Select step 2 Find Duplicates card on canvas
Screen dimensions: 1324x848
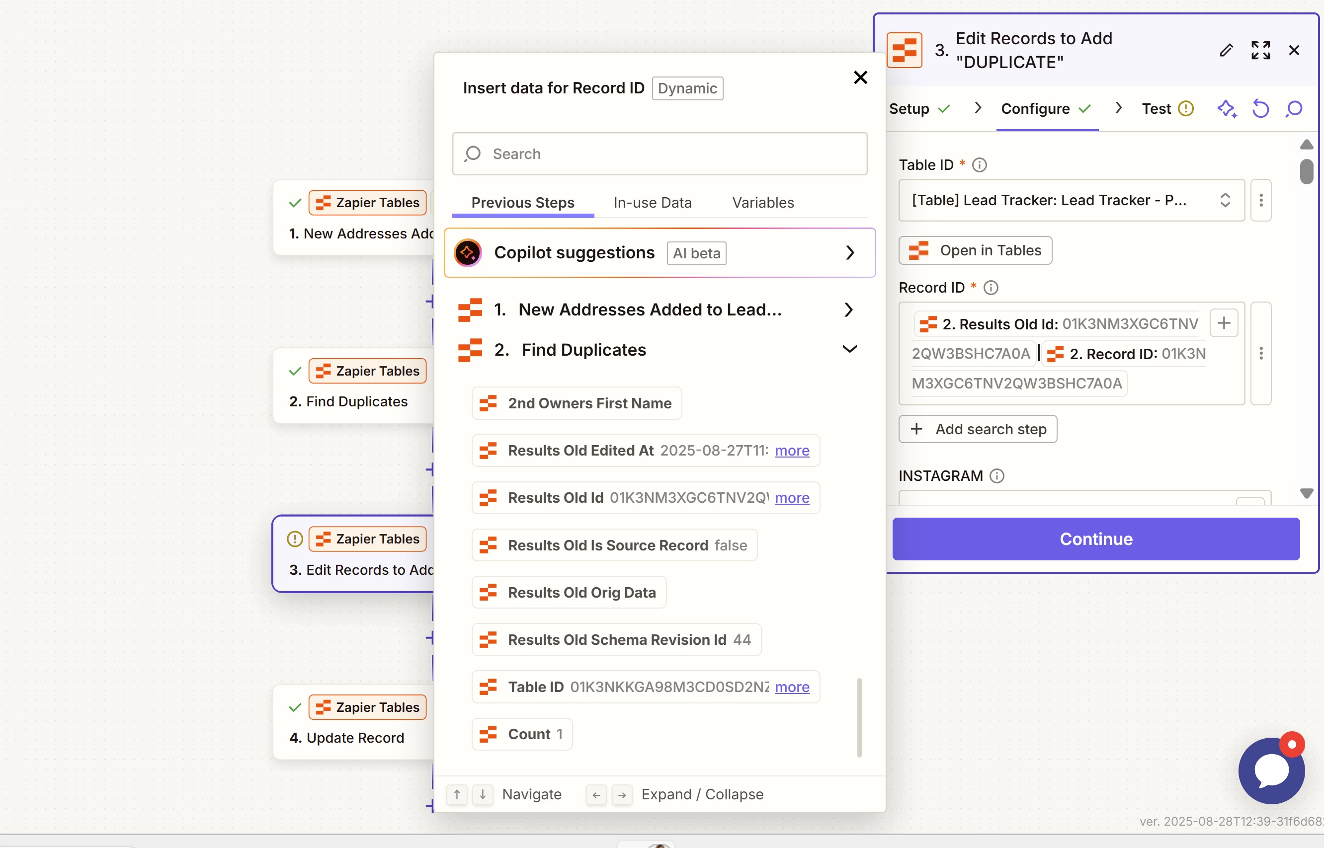(x=353, y=385)
